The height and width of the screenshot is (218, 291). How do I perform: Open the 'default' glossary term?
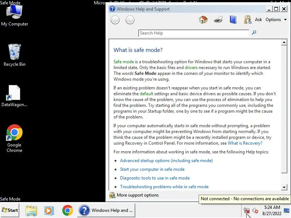pyautogui.click(x=146, y=94)
